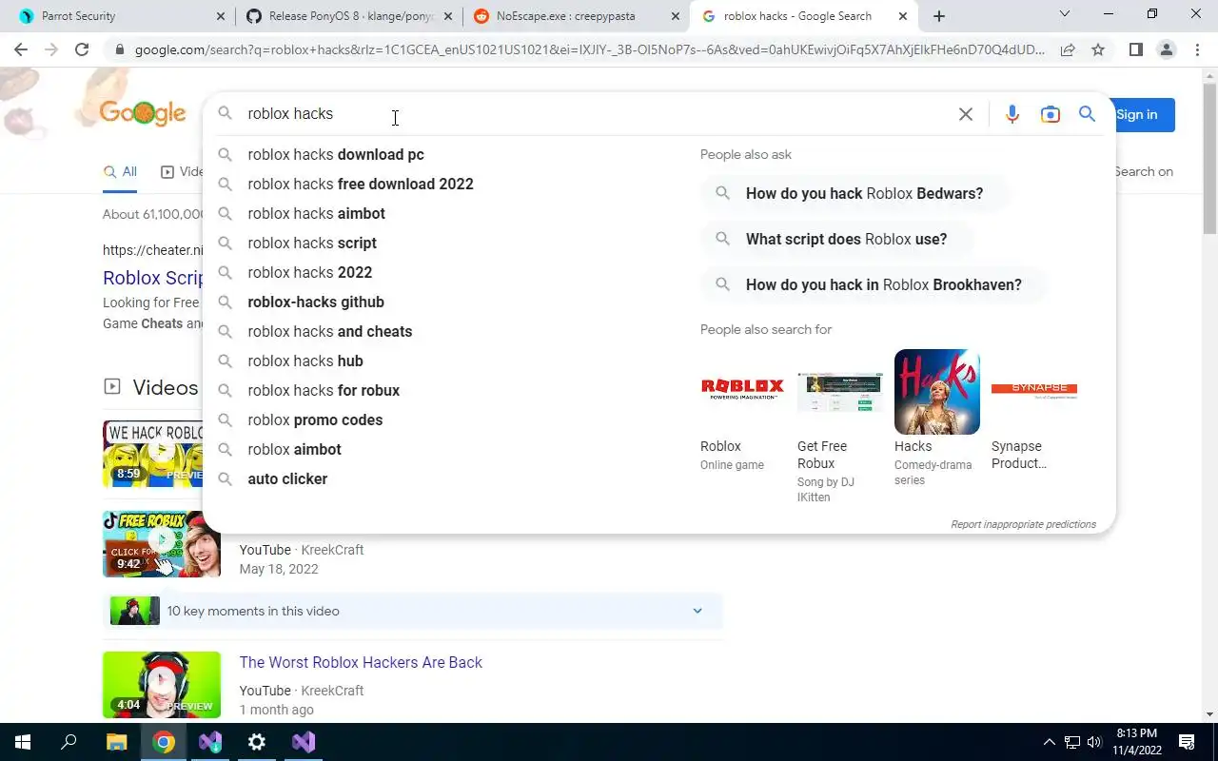Open Chrome three-dot menu
This screenshot has height=761, width=1218.
(1197, 49)
